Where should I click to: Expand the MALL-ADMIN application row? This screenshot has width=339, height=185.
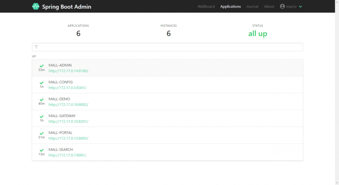click(167, 68)
